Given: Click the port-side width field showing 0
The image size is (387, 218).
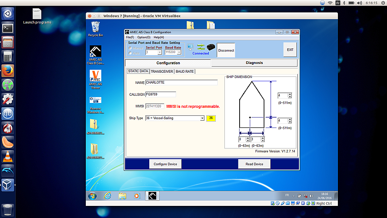Looking at the screenshot, I should pyautogui.click(x=242, y=139).
